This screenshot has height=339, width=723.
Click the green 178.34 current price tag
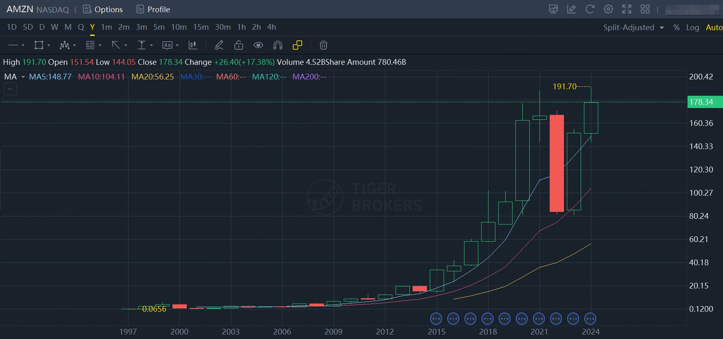705,102
